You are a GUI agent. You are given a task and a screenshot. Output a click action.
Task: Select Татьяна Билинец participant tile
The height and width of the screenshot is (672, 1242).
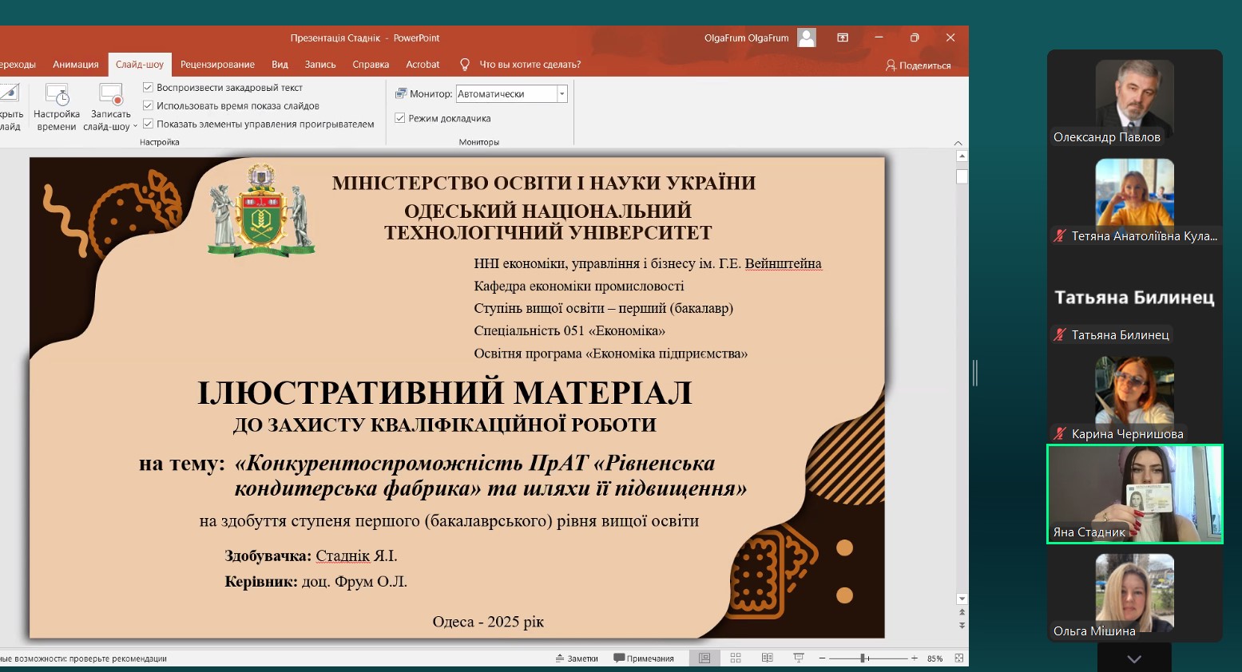coord(1134,298)
